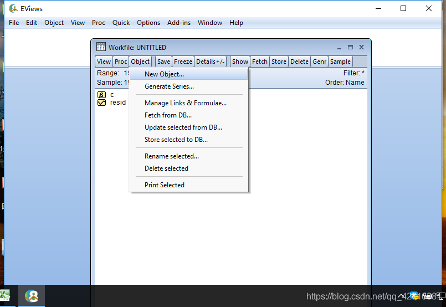This screenshot has height=307, width=446.
Task: Click the Range: label in the workfile
Action: (x=108, y=73)
